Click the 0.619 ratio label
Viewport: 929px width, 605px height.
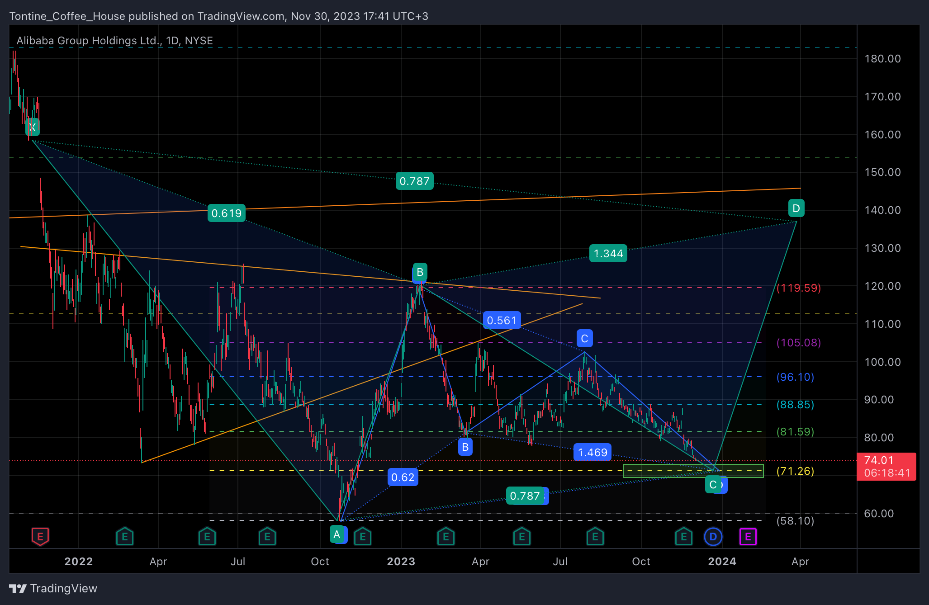pos(227,213)
